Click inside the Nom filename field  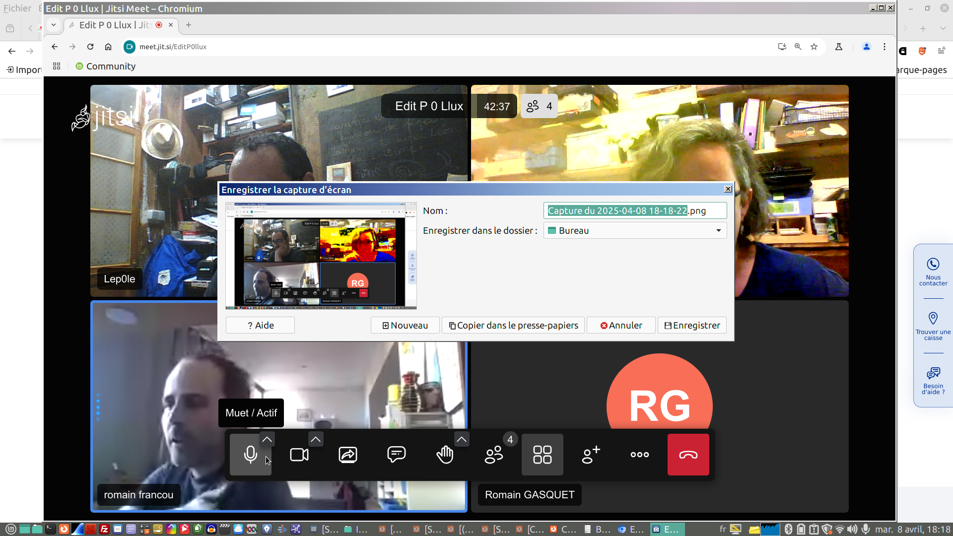[x=635, y=210]
